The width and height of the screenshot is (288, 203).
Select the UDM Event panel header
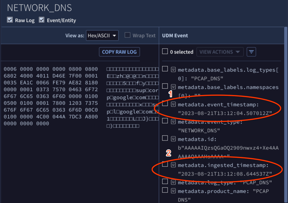[x=175, y=35]
